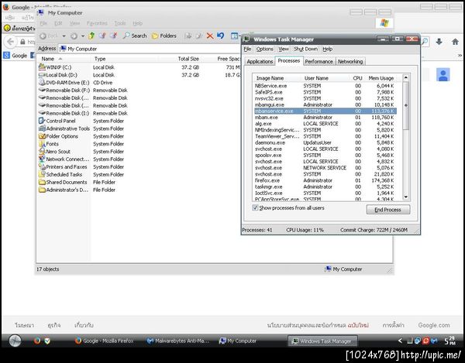
Task: Select the Shared Documents folder icon
Action: (x=42, y=182)
